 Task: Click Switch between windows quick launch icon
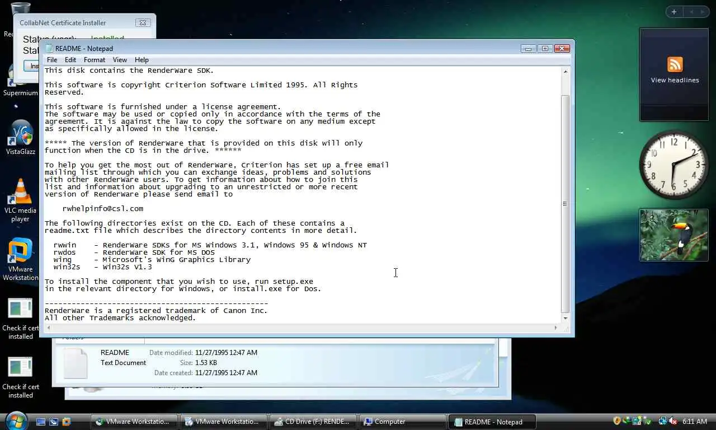point(54,422)
